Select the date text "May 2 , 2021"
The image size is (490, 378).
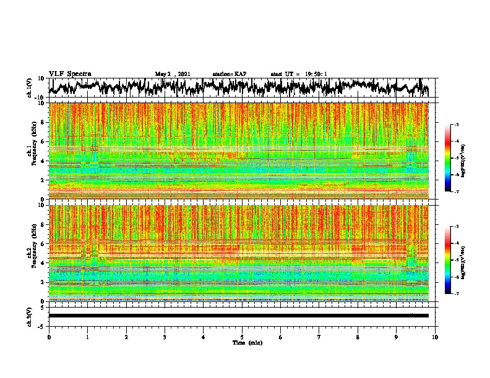[173, 74]
